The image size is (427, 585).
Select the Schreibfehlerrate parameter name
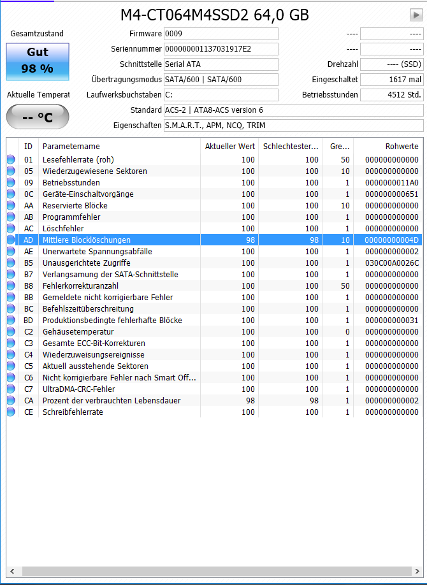point(73,412)
